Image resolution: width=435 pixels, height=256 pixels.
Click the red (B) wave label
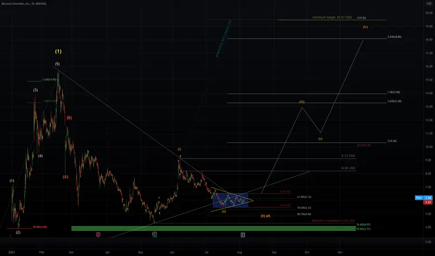click(69, 118)
